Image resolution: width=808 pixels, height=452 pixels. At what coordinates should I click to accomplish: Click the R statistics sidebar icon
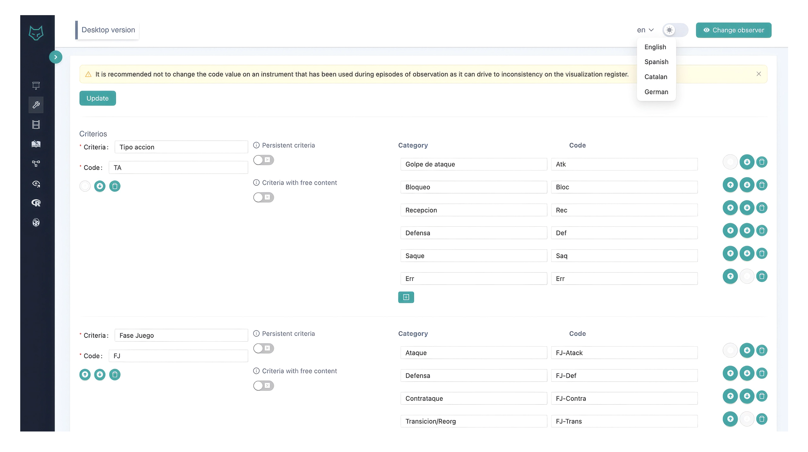(x=36, y=203)
